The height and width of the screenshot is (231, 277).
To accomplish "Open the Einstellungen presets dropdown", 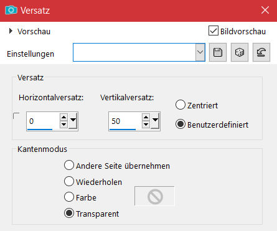I will click(x=200, y=52).
